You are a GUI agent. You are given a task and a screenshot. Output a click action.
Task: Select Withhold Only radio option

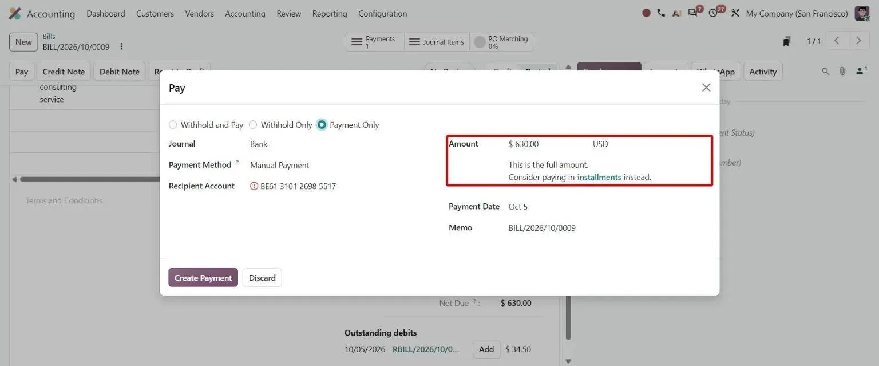[253, 125]
